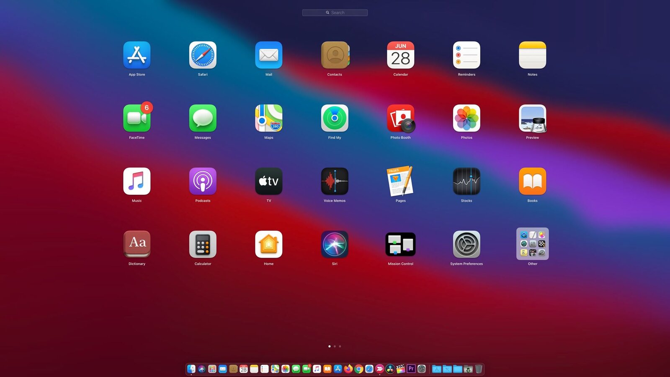Launch the Dictionary app
The height and width of the screenshot is (377, 670).
pyautogui.click(x=137, y=244)
